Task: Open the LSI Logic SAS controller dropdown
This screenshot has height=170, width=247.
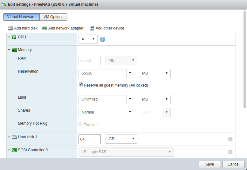Action: (x=126, y=152)
